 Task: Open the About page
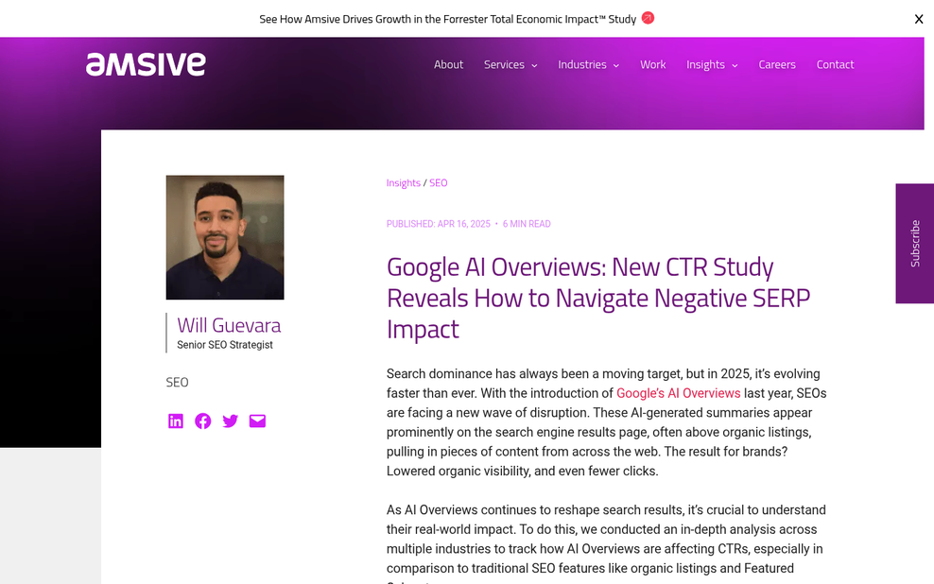[448, 64]
